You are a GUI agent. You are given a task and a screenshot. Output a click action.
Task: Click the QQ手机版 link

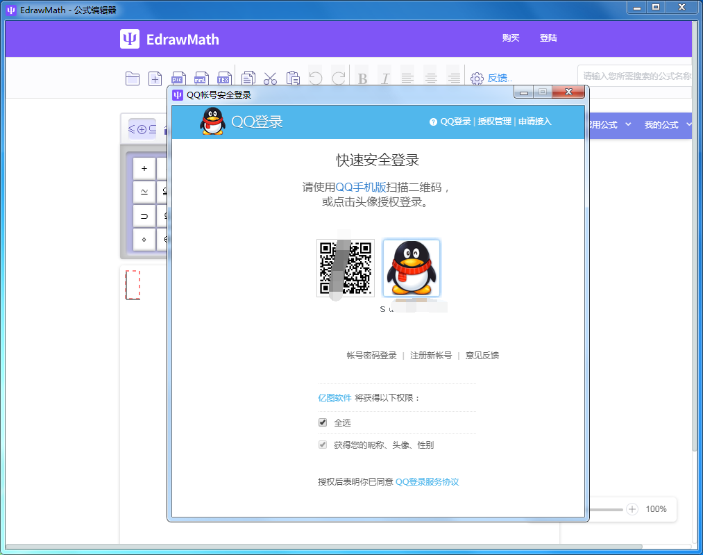[361, 187]
